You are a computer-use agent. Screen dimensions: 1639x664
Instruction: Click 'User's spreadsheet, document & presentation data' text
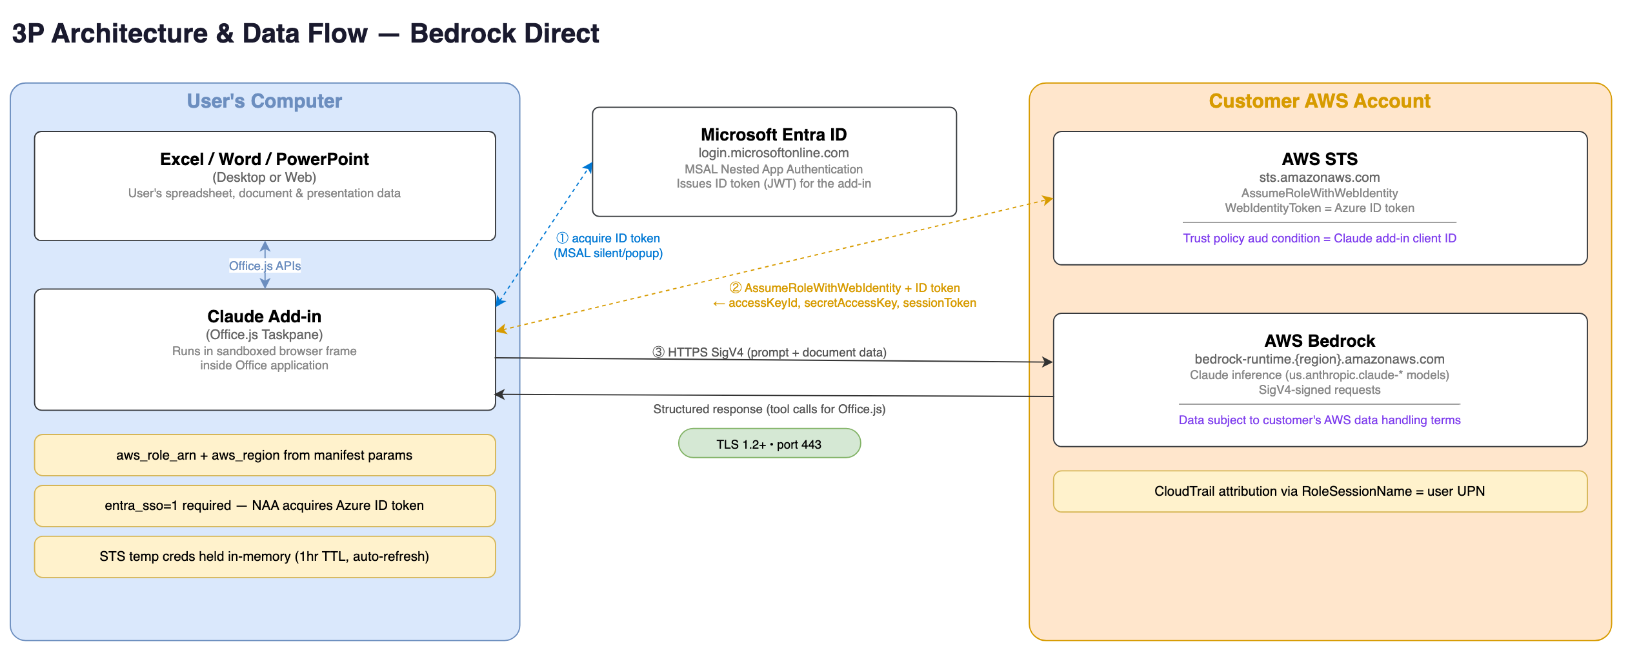click(x=265, y=193)
